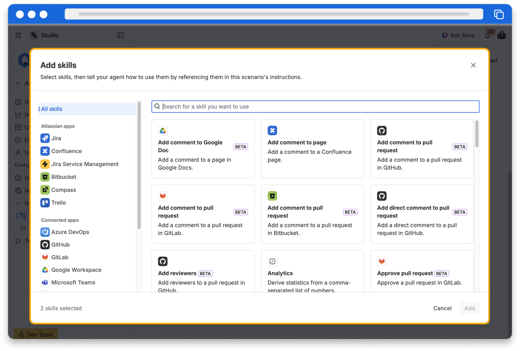
Task: Click the browser address bar
Action: (274, 14)
